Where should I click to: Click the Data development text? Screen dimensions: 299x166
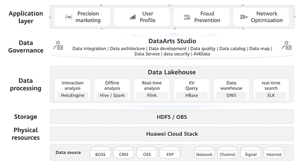[x=168, y=49]
